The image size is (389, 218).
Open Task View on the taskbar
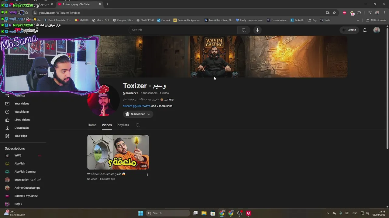point(195,213)
